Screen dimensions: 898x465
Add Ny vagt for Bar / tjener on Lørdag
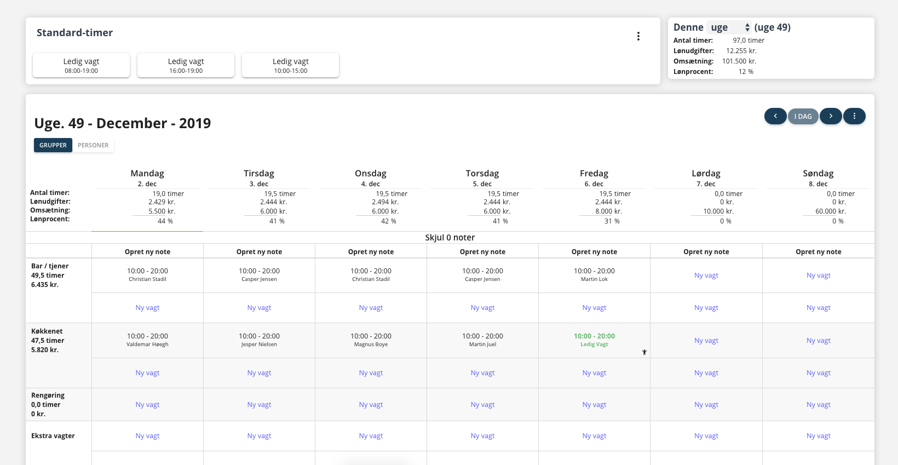(x=706, y=275)
